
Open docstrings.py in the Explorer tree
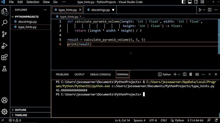click(31, 22)
